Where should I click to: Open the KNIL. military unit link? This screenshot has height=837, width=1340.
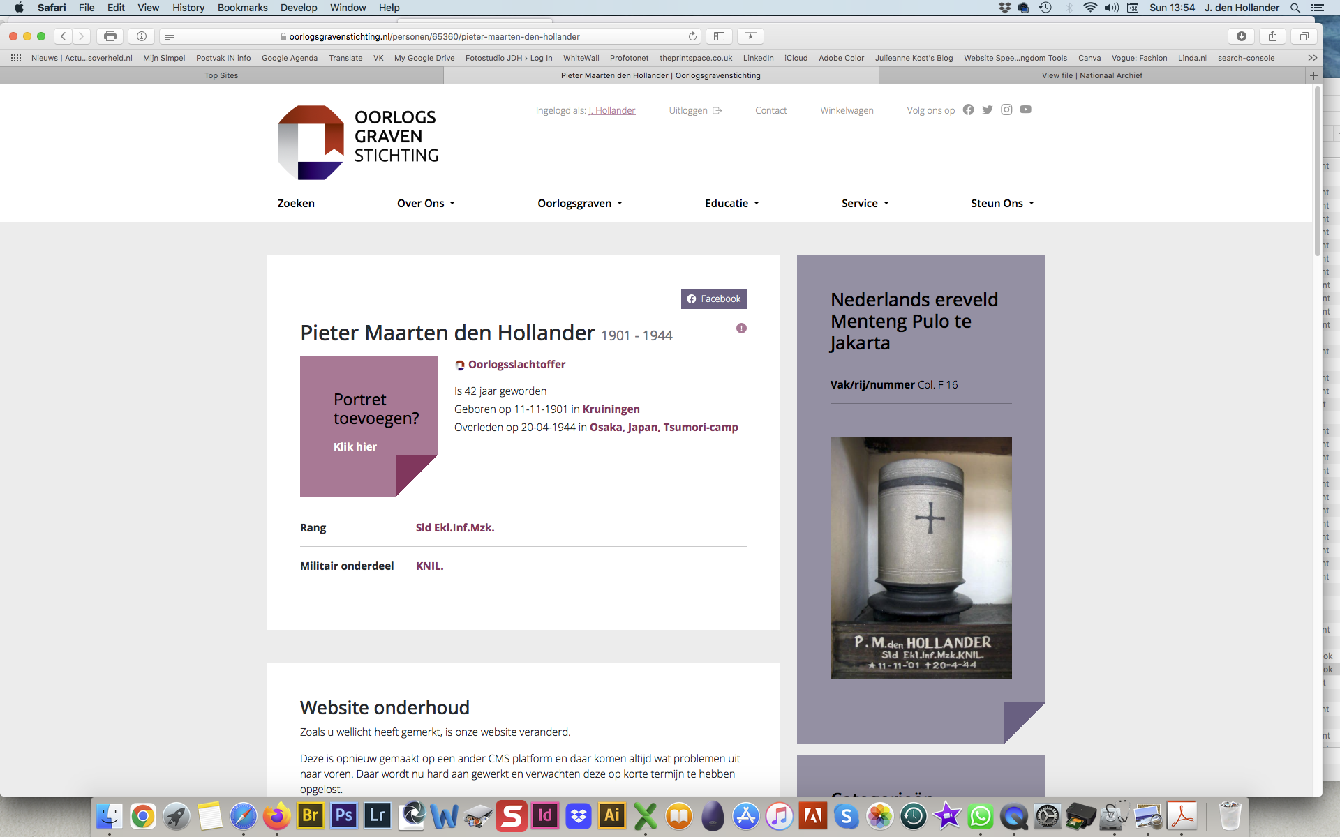coord(430,566)
